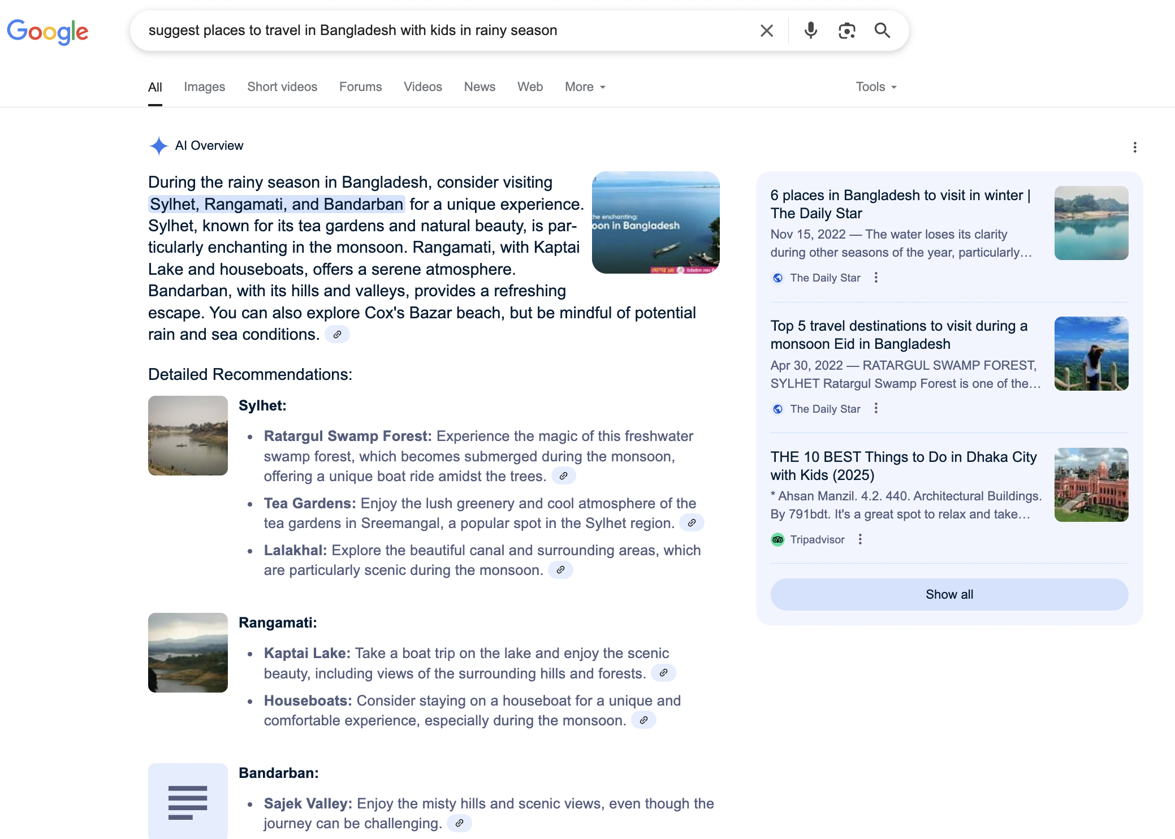The image size is (1175, 839).
Task: Open Google Lens image search icon
Action: (x=846, y=31)
